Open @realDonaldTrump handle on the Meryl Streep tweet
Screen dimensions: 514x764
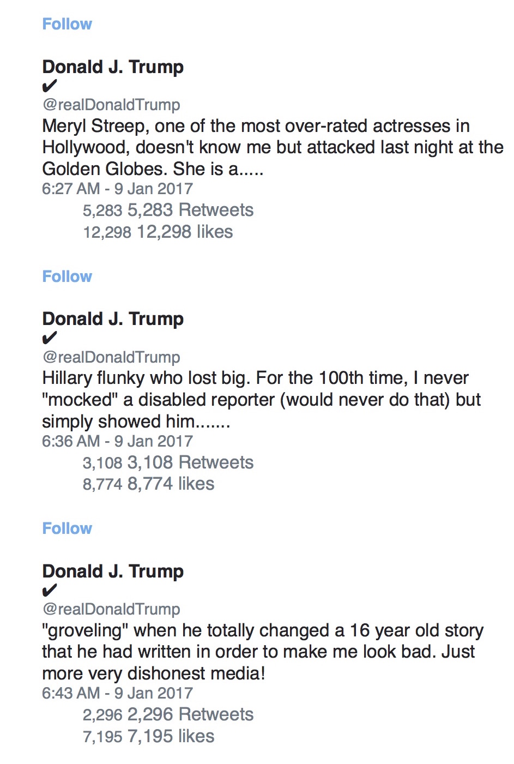tap(111, 105)
